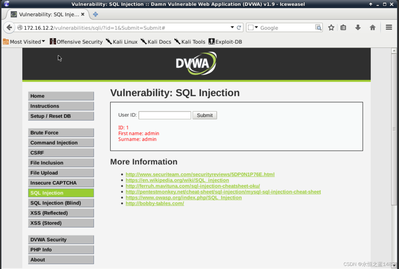399x269 pixels.
Task: Open the Home menu item
Action: point(61,96)
